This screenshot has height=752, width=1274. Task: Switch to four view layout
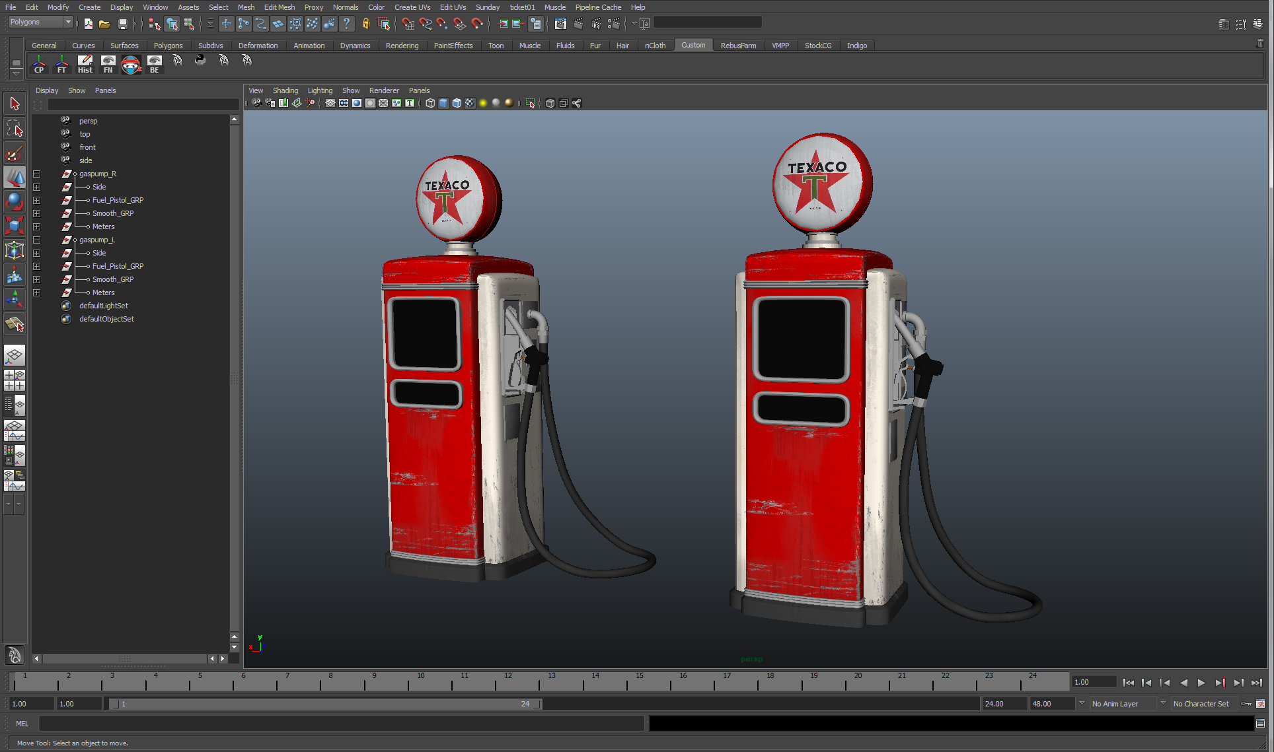click(x=15, y=380)
